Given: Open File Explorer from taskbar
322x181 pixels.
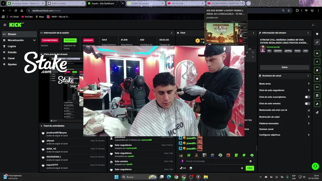Looking at the screenshot, I should tap(206, 177).
